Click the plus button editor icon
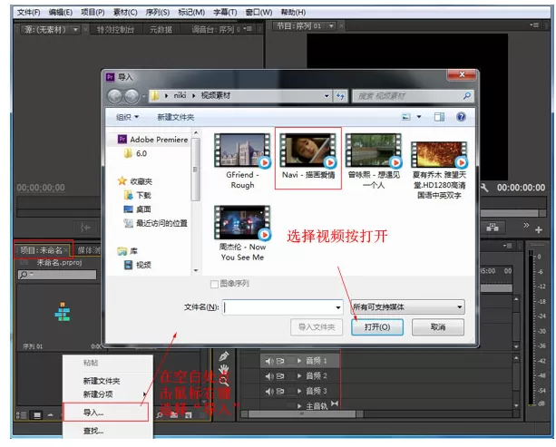This screenshot has height=447, width=556. coord(538,229)
